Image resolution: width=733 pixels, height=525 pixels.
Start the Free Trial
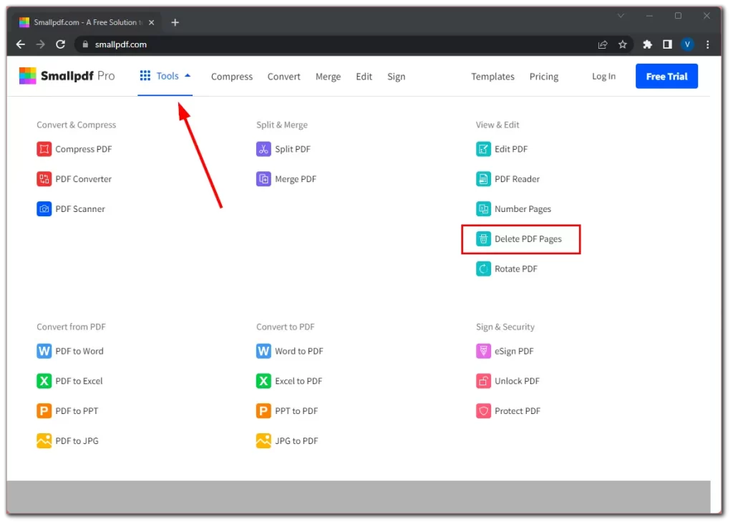pyautogui.click(x=666, y=76)
